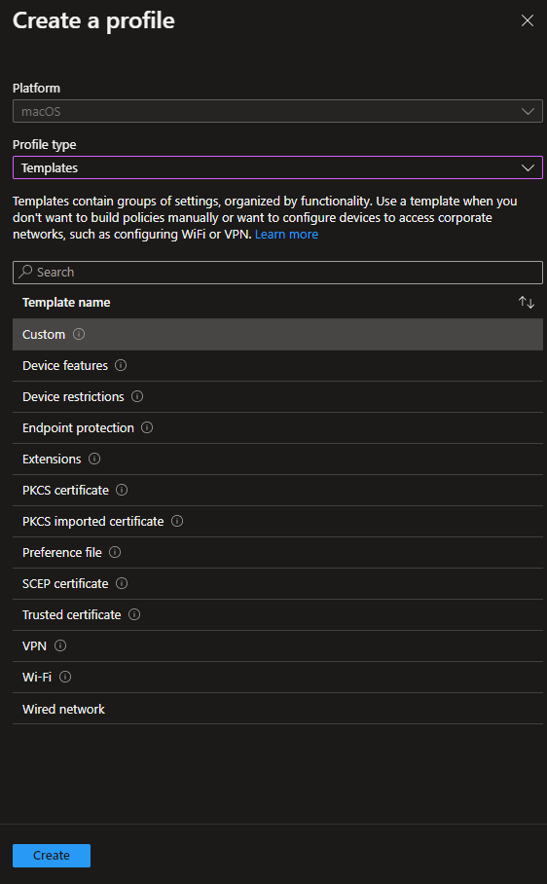Screen dimensions: 547x884
Task: Click the Create button
Action: point(52,855)
